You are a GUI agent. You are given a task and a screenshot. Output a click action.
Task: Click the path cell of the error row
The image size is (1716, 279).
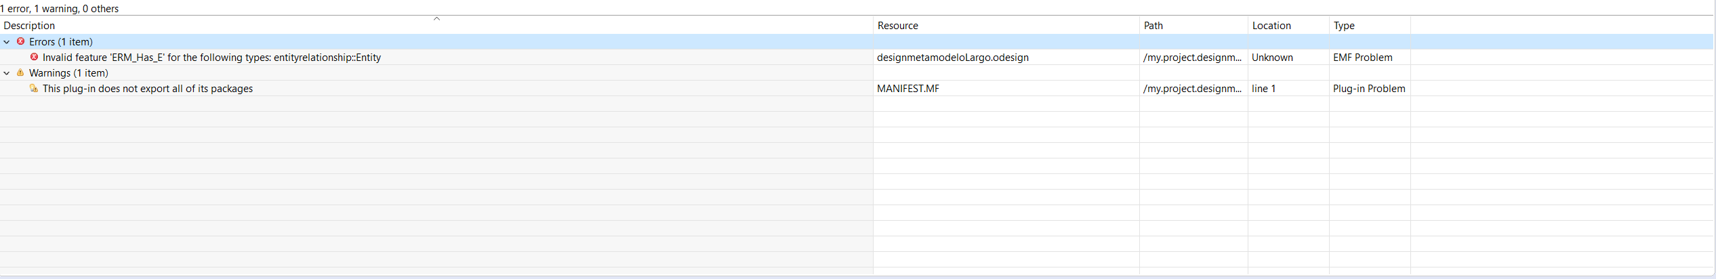[1193, 58]
